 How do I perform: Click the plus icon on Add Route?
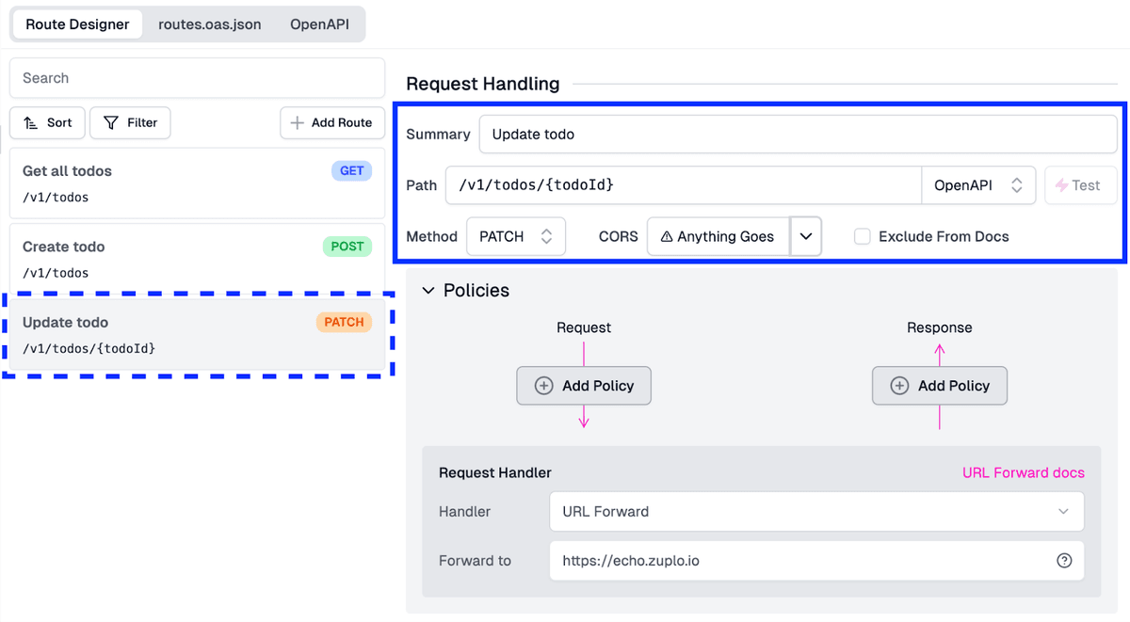tap(294, 122)
